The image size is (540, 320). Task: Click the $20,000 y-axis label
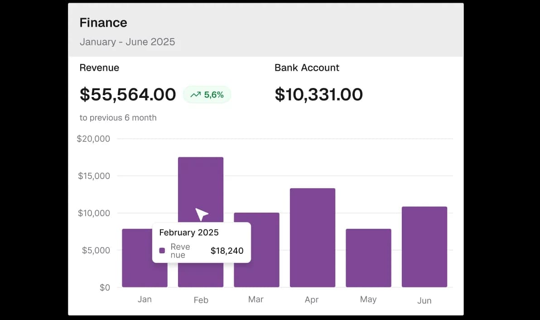tap(93, 139)
